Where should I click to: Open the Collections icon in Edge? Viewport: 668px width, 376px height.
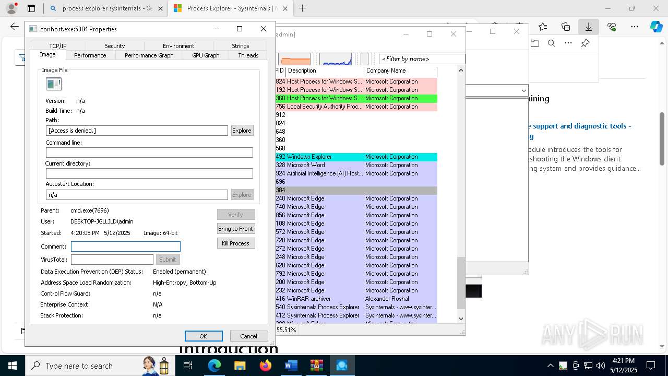tap(566, 27)
